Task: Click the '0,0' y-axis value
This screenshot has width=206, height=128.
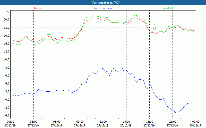Action: point(7,99)
